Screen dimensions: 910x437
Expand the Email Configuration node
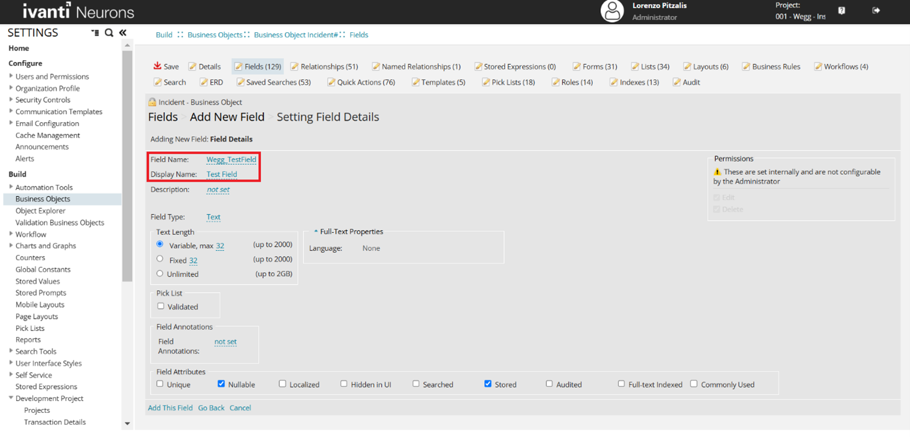point(11,123)
